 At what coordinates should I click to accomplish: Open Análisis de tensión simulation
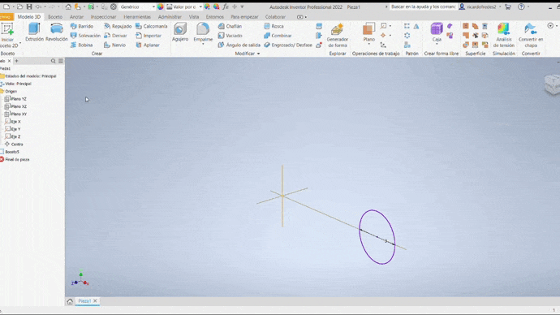click(503, 35)
